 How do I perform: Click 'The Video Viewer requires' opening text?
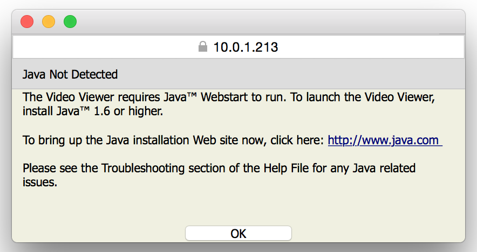(92, 97)
